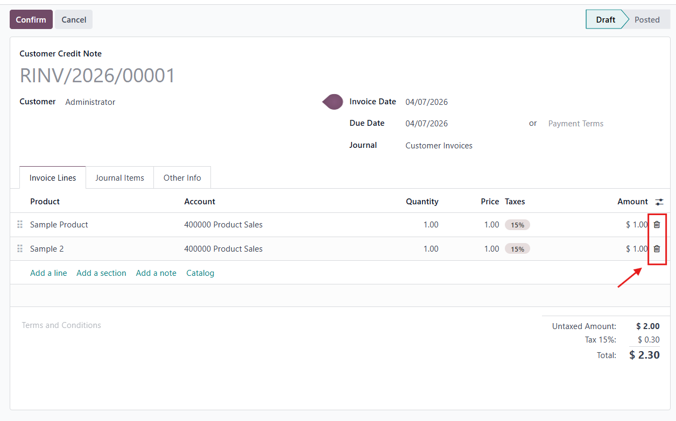Delete the Sample Product invoice line
The image size is (676, 421).
click(657, 225)
